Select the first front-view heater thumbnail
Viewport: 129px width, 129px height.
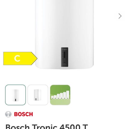[x=16, y=95]
